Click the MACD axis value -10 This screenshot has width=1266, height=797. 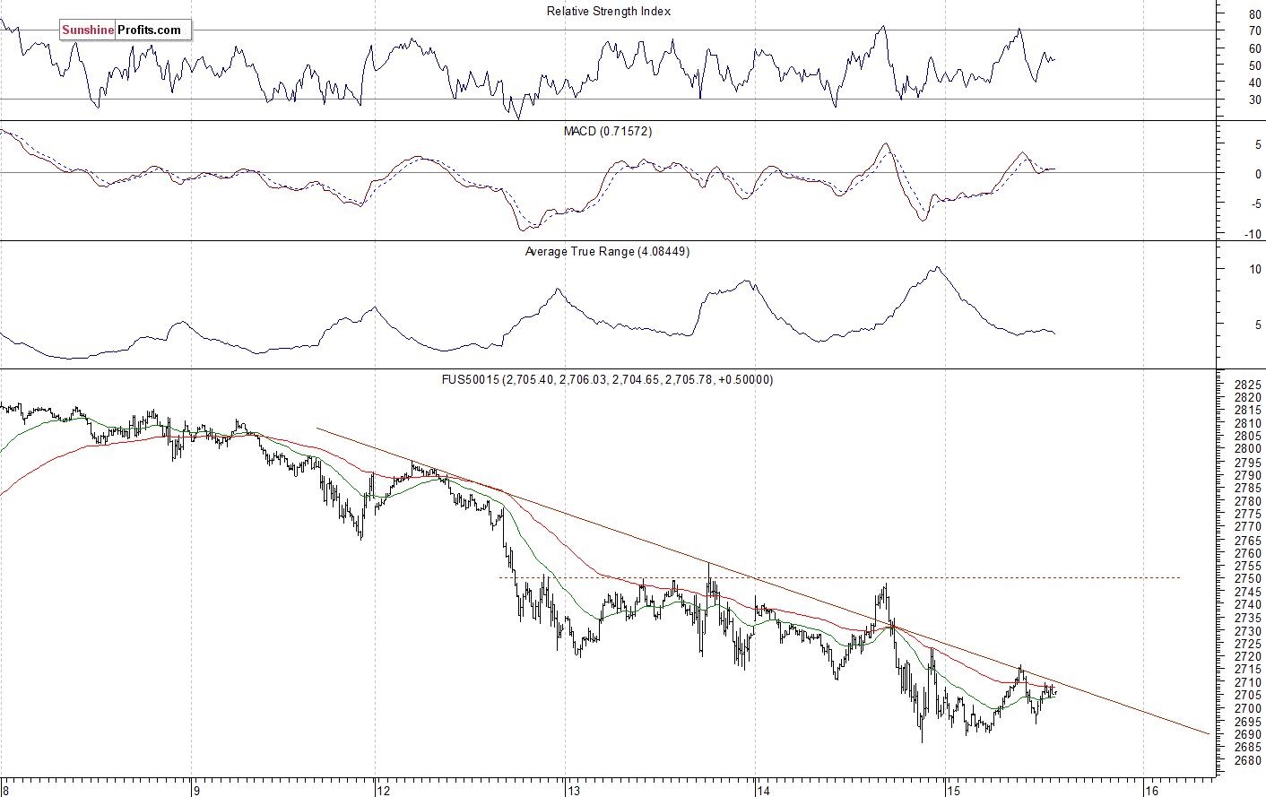tap(1253, 235)
